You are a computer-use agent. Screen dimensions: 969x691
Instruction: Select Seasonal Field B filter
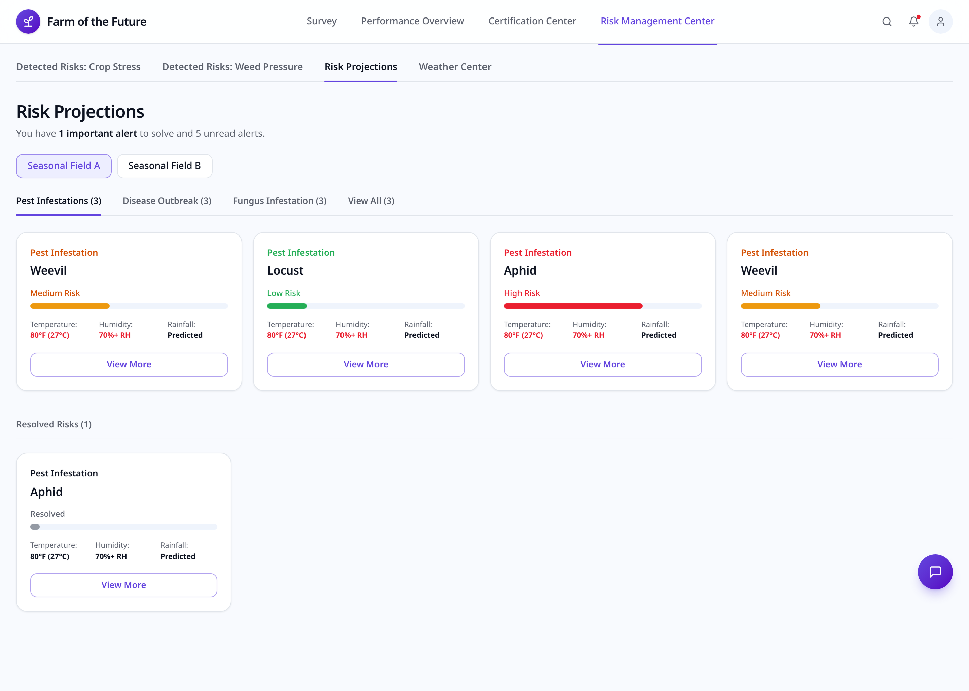tap(165, 166)
